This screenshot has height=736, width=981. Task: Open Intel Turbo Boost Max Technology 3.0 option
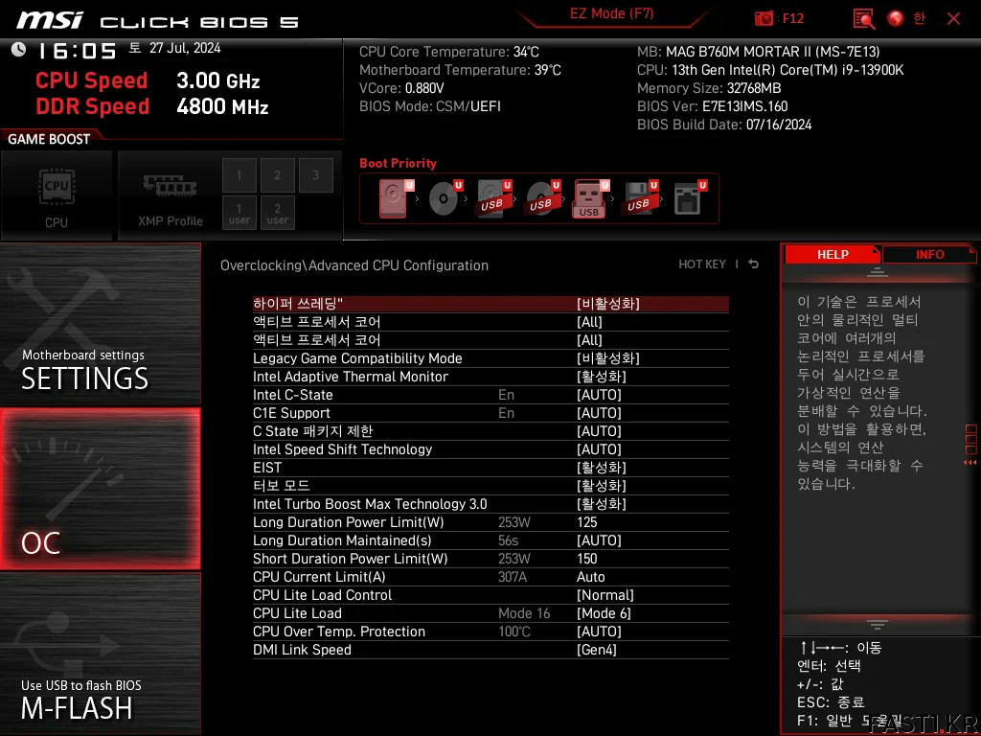490,504
